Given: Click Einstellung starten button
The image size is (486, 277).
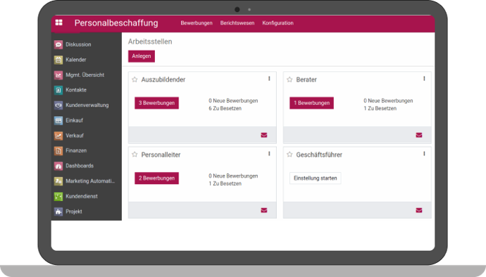Looking at the screenshot, I should (316, 178).
